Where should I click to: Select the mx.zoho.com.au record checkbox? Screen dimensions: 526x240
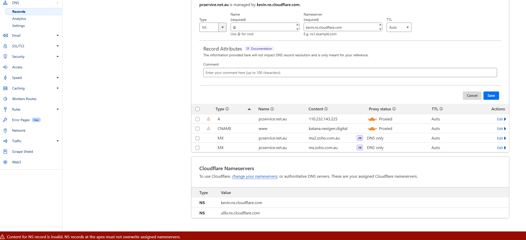tap(197, 148)
